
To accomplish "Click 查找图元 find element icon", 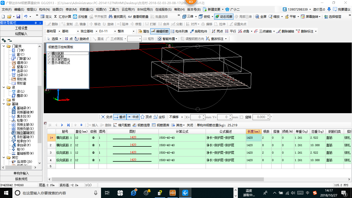I will click(x=117, y=16).
